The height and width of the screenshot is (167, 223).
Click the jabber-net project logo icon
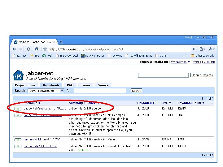[18, 75]
